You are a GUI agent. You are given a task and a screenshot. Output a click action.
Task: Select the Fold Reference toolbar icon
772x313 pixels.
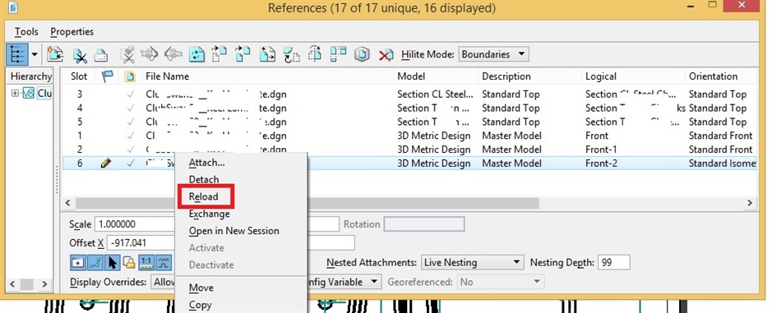[338, 54]
